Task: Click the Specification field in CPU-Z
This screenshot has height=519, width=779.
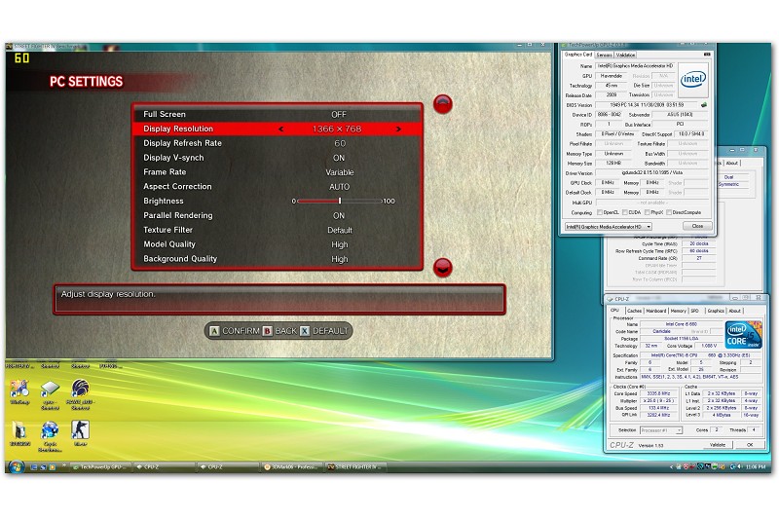Action: pos(700,355)
